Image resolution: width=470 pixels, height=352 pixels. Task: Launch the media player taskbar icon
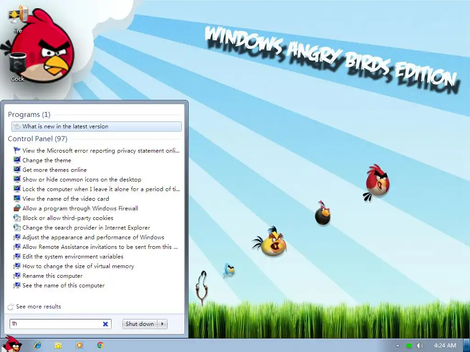pyautogui.click(x=79, y=345)
